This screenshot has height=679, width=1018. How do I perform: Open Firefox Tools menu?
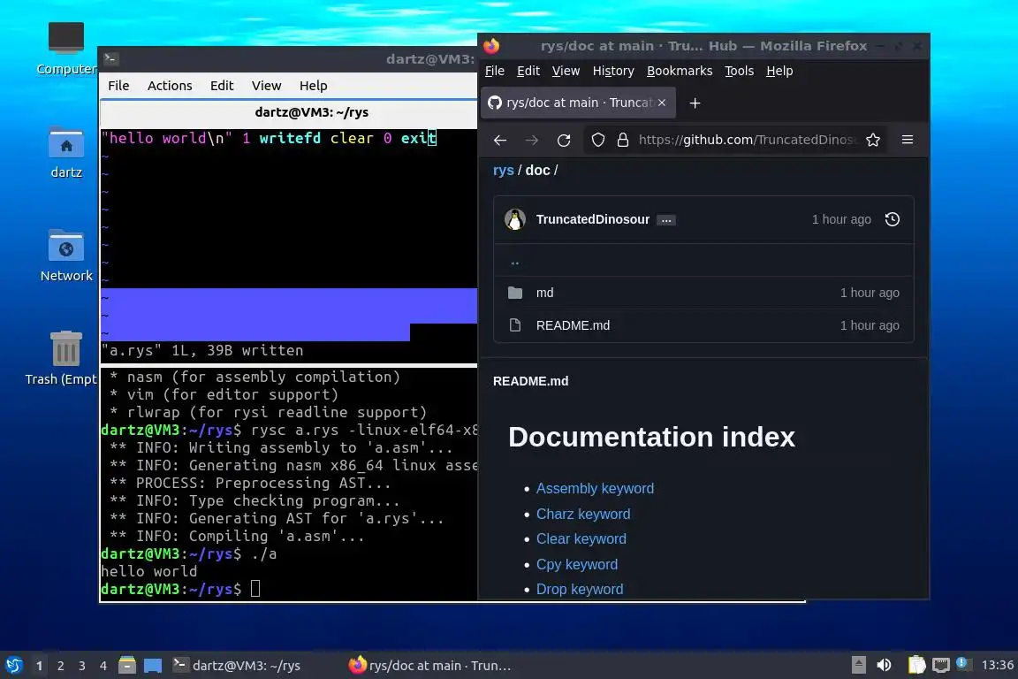pos(740,71)
